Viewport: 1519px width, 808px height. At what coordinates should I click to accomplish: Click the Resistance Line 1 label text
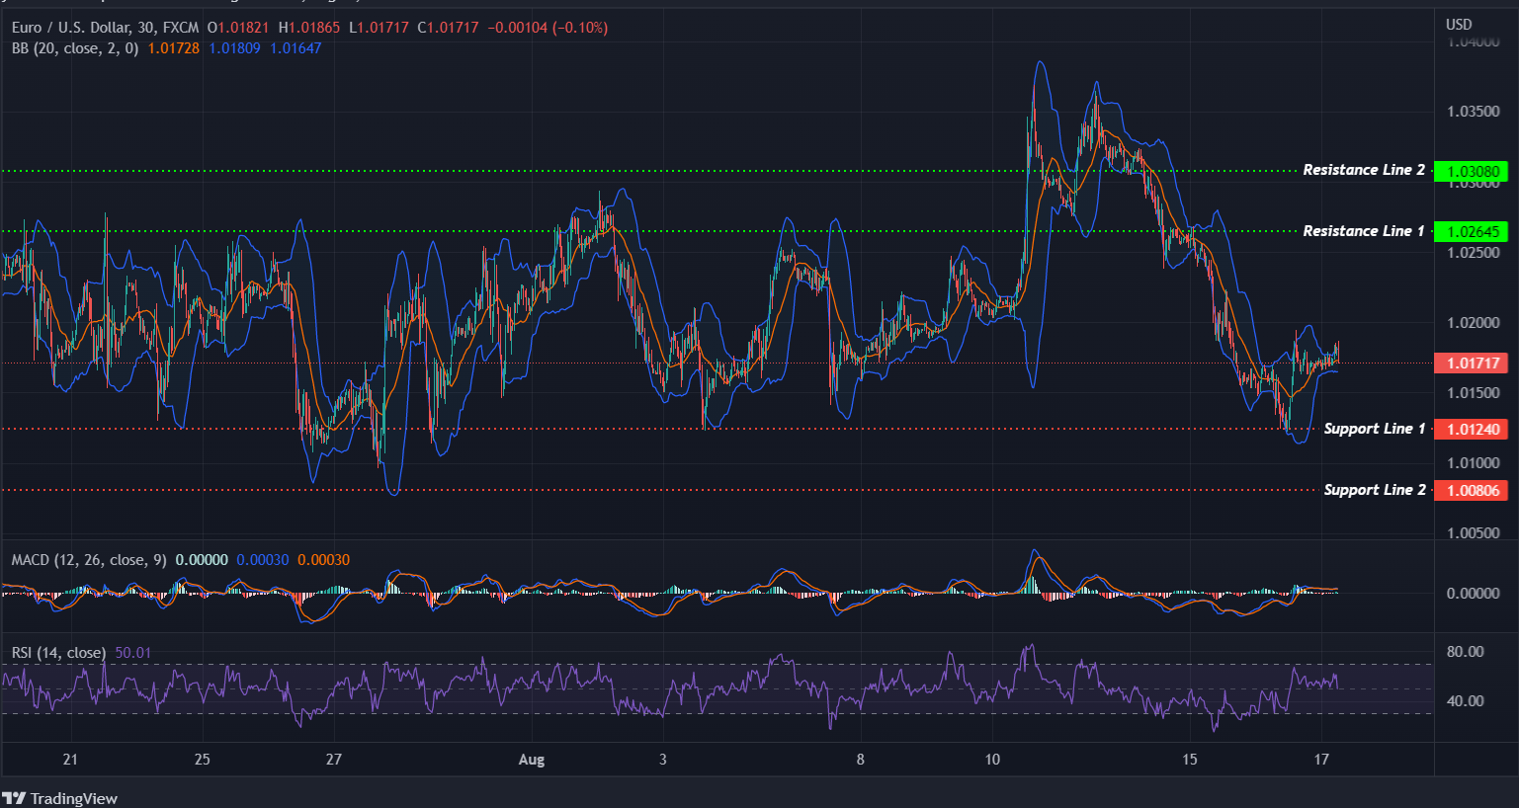(1364, 230)
